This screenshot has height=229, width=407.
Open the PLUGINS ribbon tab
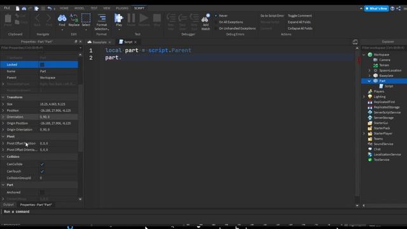tap(122, 8)
